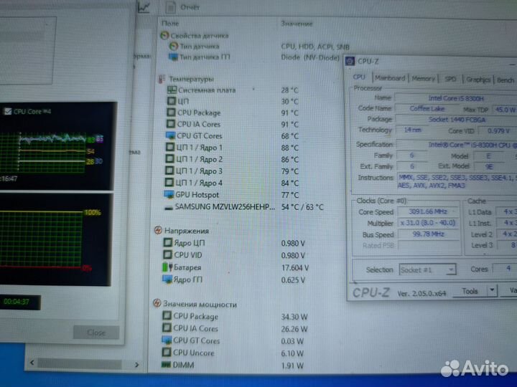Click the Системная плата motherboard icon
517x387 pixels.
tap(172, 90)
